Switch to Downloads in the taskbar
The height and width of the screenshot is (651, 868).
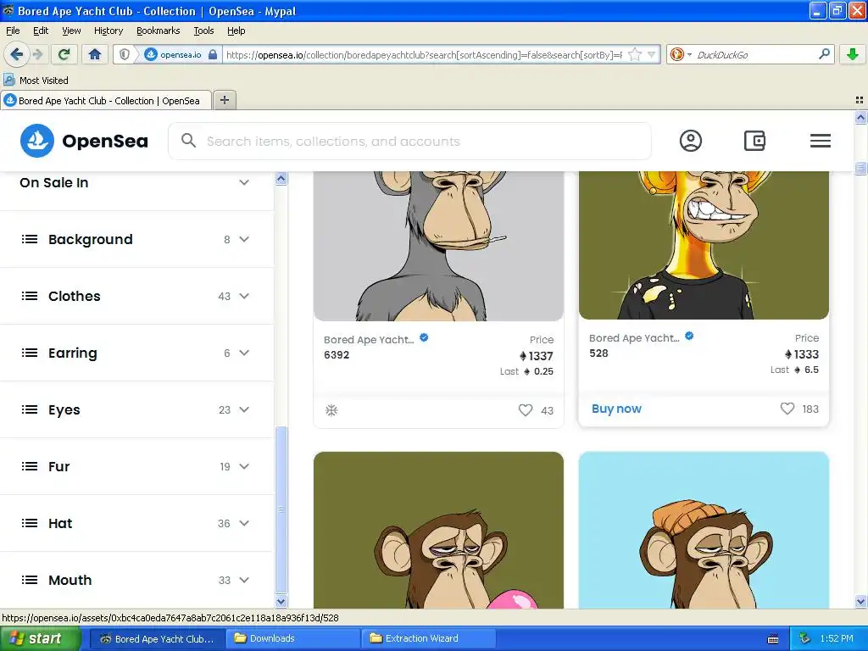[x=292, y=638]
